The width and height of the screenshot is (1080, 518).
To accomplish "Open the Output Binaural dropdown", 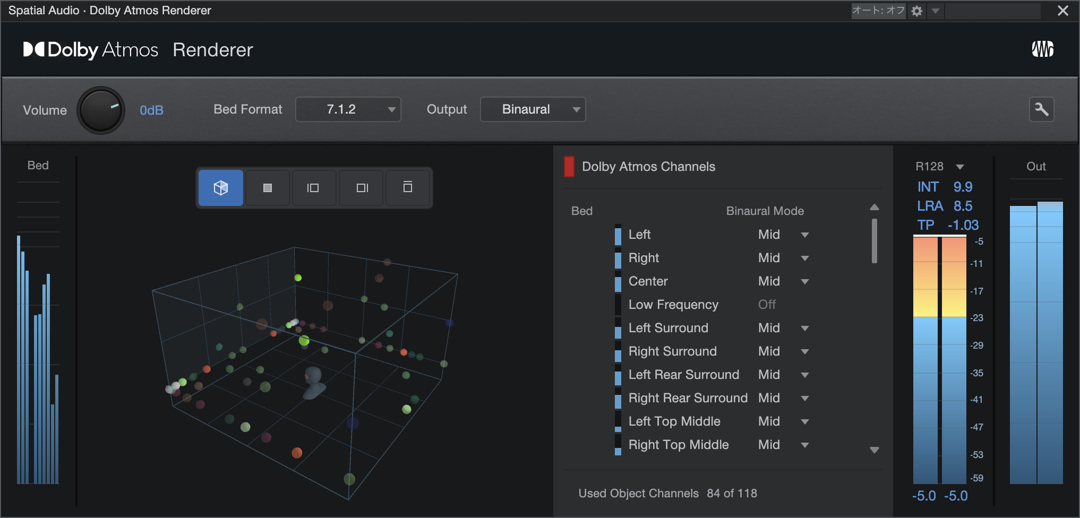I will (x=533, y=109).
